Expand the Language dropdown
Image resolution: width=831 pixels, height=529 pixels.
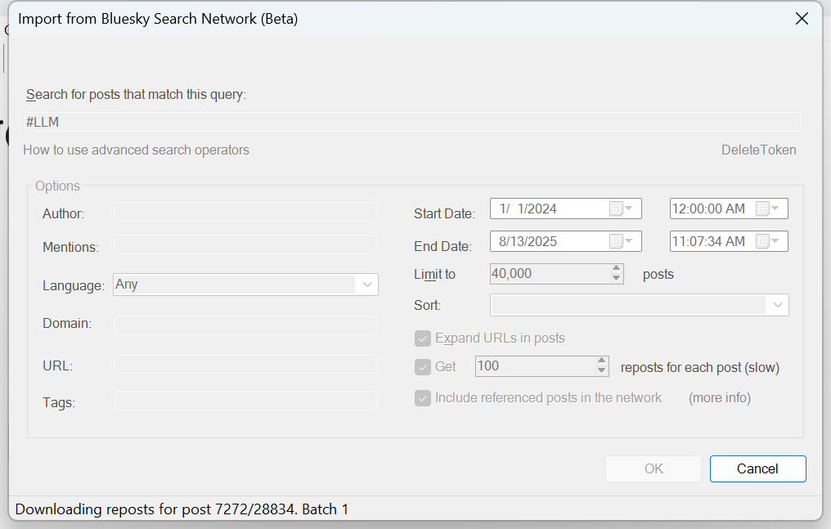[366, 285]
